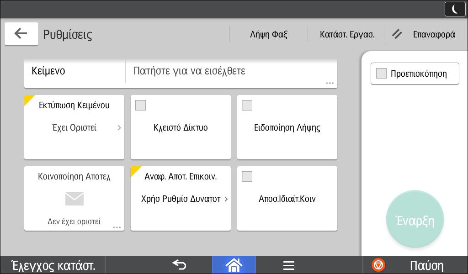Screen dimensions: 468x274
Task: Select Επαναφορά reset label
Action: [x=434, y=34]
